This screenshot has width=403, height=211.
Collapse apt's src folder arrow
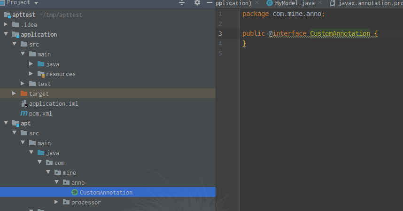pyautogui.click(x=15, y=133)
